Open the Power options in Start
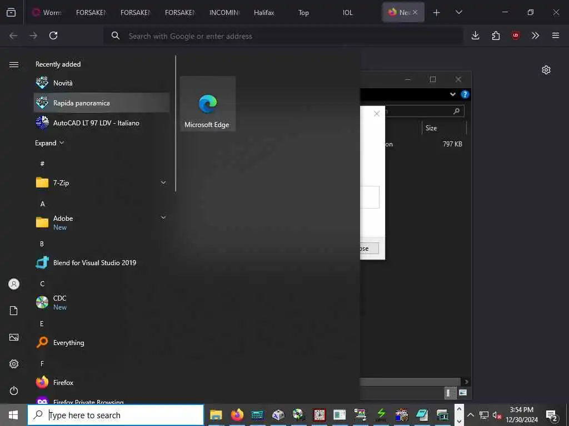This screenshot has height=426, width=569. pos(14,390)
